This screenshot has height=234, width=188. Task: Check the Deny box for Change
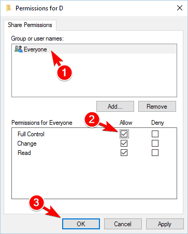coord(155,144)
